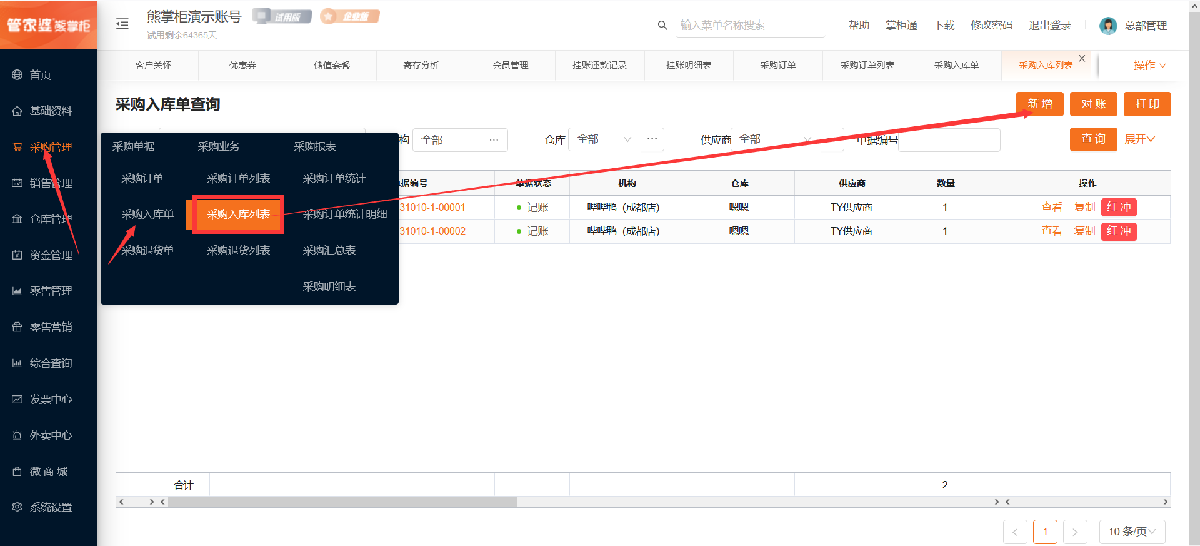Click the 微商城 bag icon
The width and height of the screenshot is (1200, 546).
pos(17,472)
